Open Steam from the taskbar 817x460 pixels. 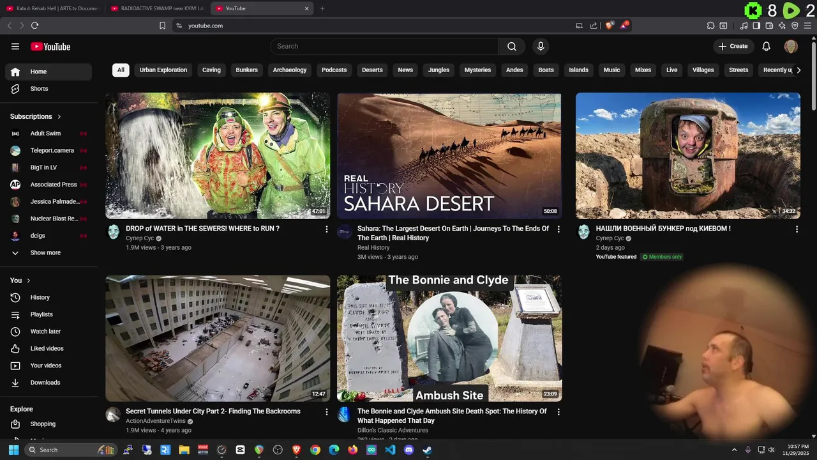pyautogui.click(x=427, y=450)
